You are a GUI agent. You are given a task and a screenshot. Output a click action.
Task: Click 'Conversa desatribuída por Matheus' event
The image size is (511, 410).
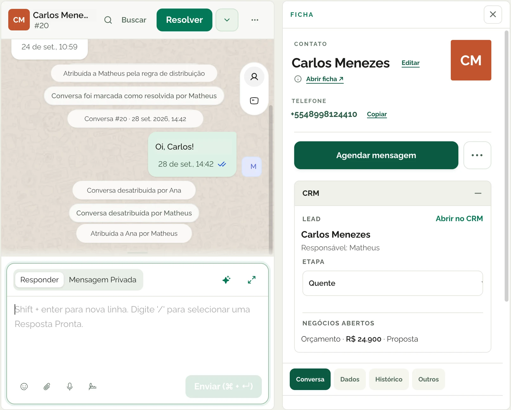(x=134, y=213)
